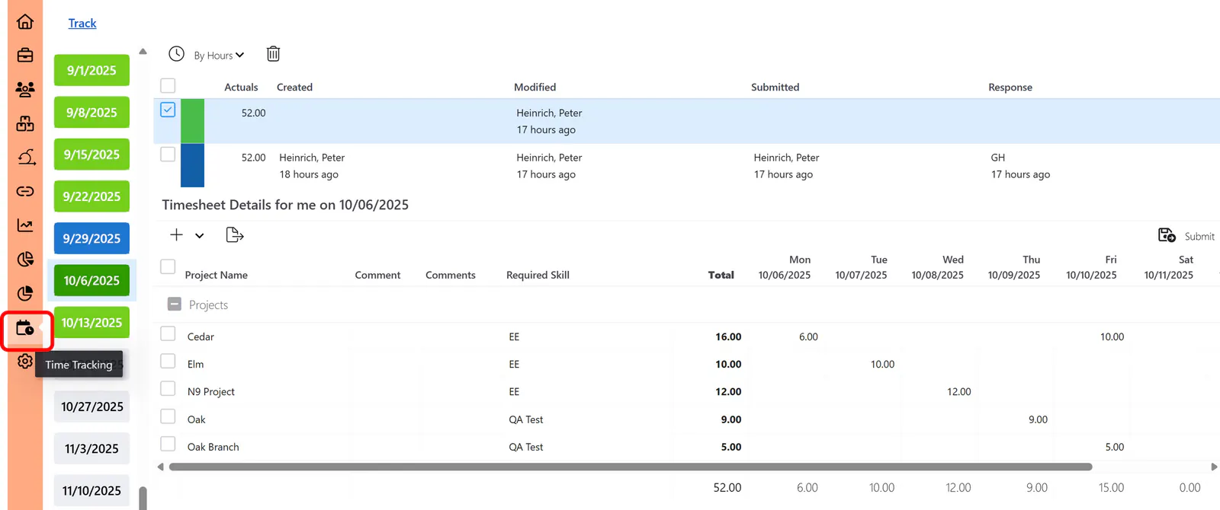Check the N9 Project row

click(168, 388)
